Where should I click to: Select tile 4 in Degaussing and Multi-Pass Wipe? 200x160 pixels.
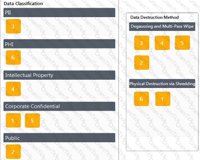point(162,43)
